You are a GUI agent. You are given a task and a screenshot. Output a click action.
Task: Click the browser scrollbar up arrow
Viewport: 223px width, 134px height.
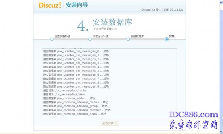[222, 2]
